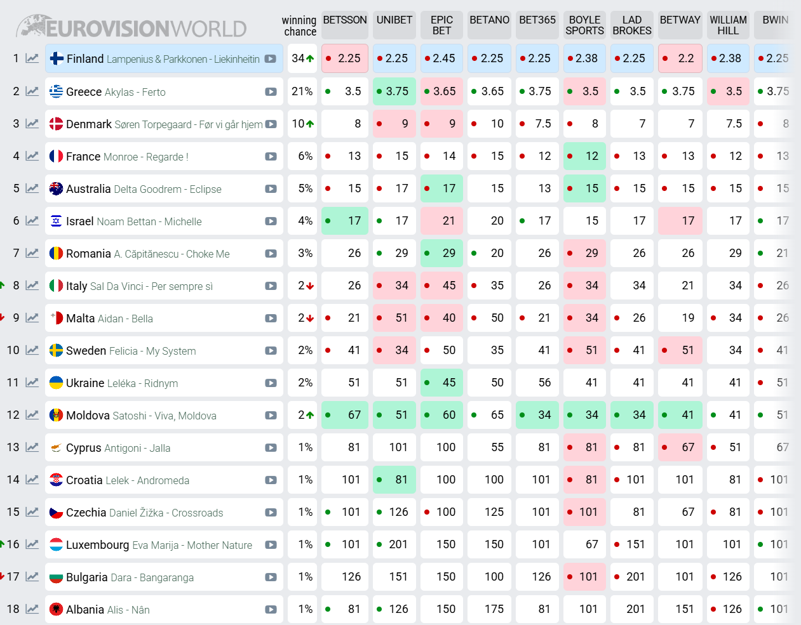
Task: Open the Croatia Lelek - Andromeda entry
Action: pos(164,480)
